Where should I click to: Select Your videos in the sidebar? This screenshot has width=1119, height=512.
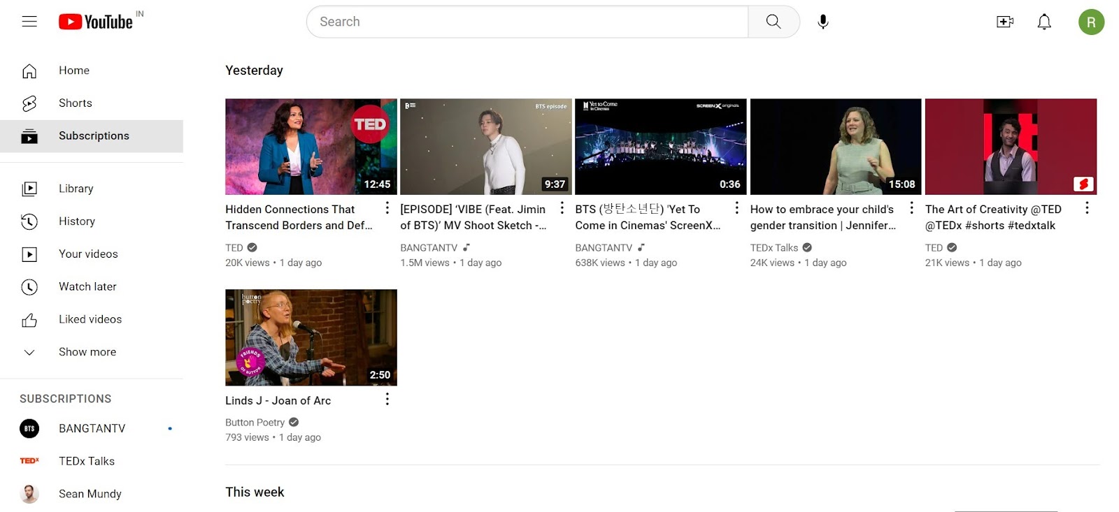(92, 254)
